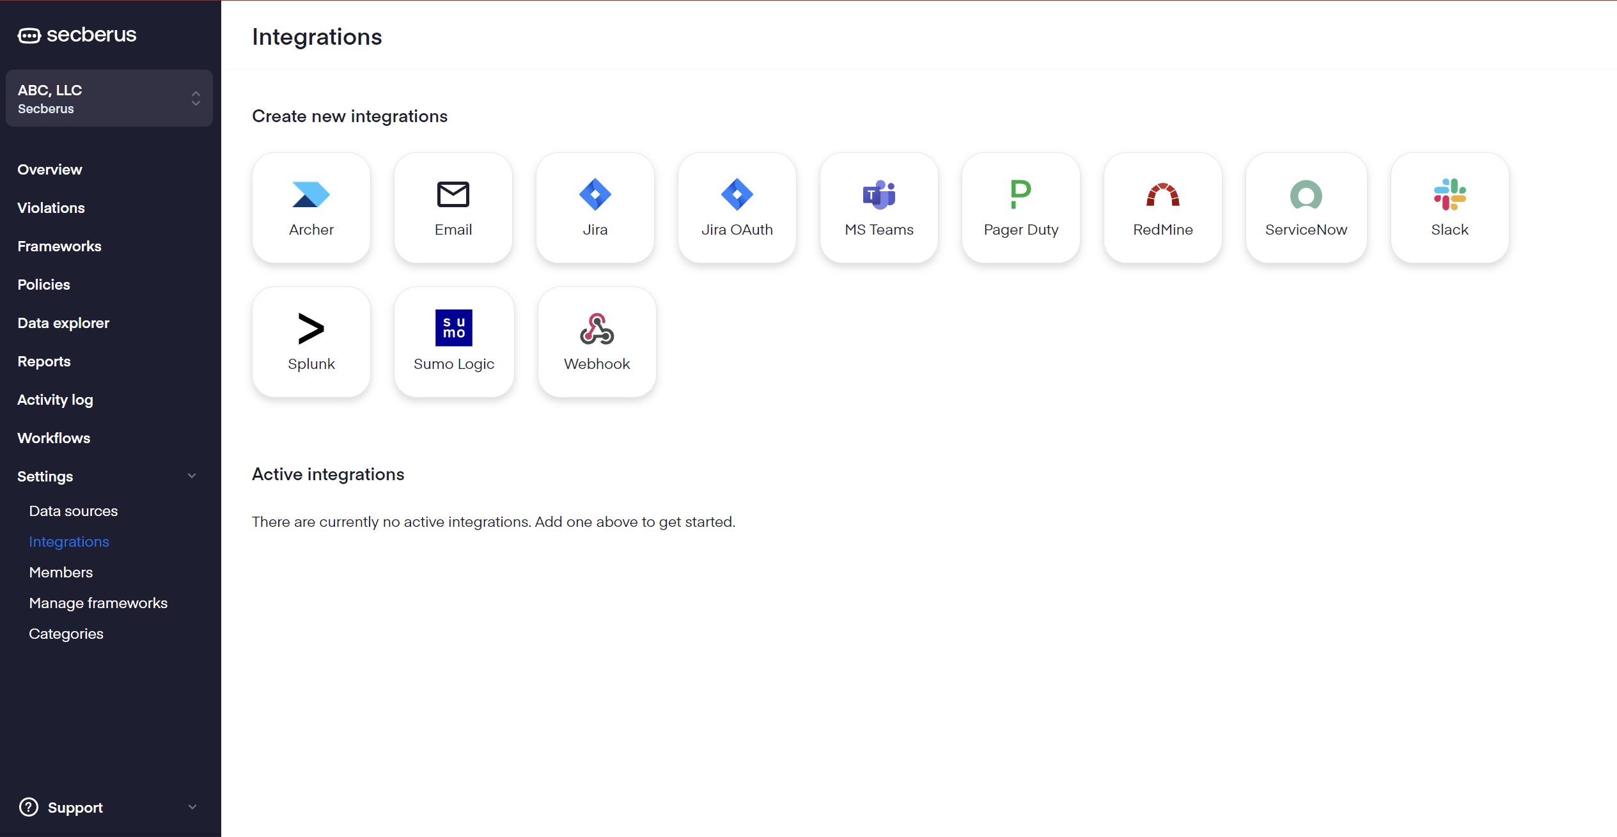Click the 'no active integrations' message

click(494, 522)
